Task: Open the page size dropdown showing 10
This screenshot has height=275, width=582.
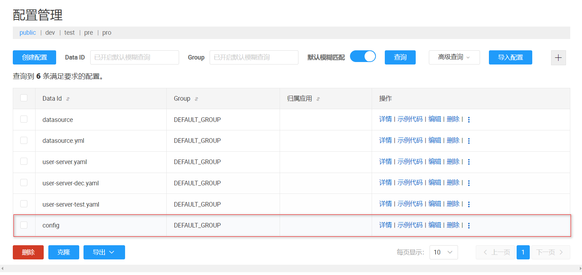Action: click(443, 252)
